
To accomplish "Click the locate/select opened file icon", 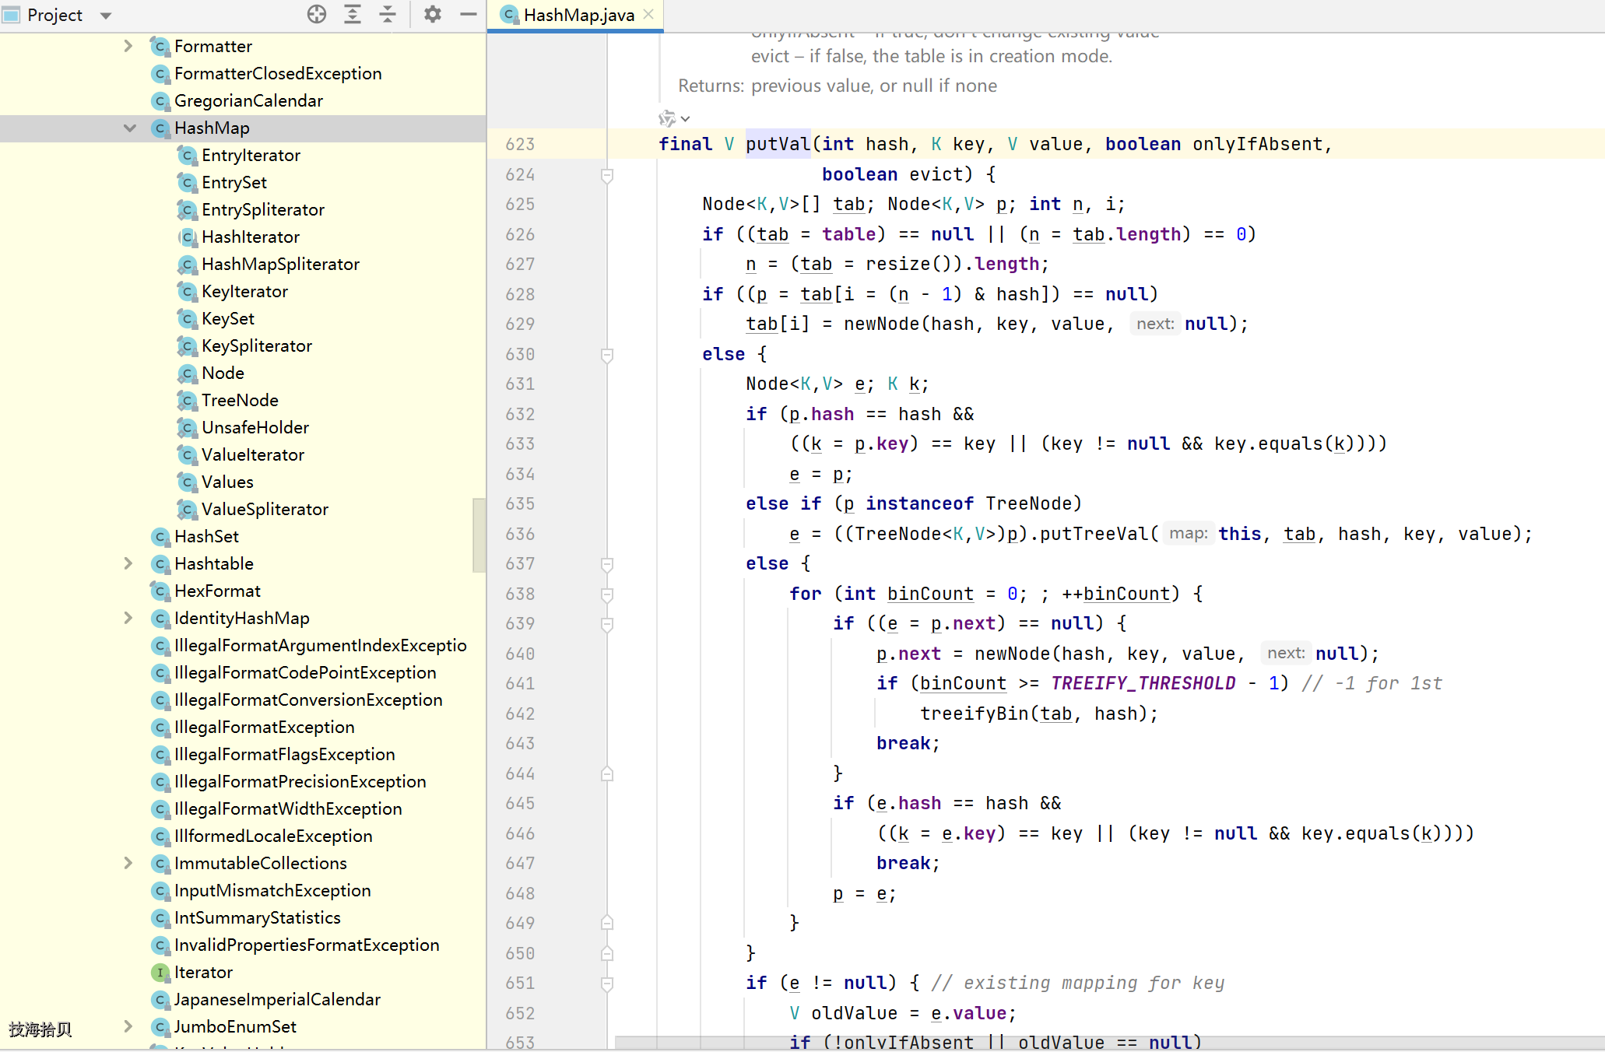I will click(x=317, y=14).
